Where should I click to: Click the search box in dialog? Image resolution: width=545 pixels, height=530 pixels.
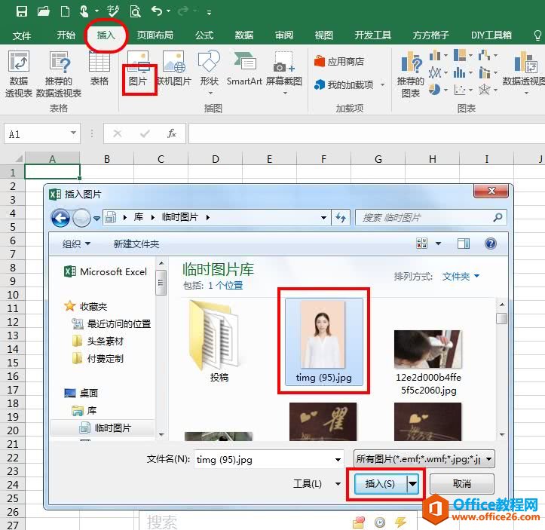tap(430, 218)
